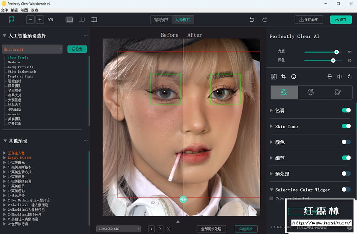Zoom out with the minus button
This screenshot has width=357, height=234.
pos(30,19)
